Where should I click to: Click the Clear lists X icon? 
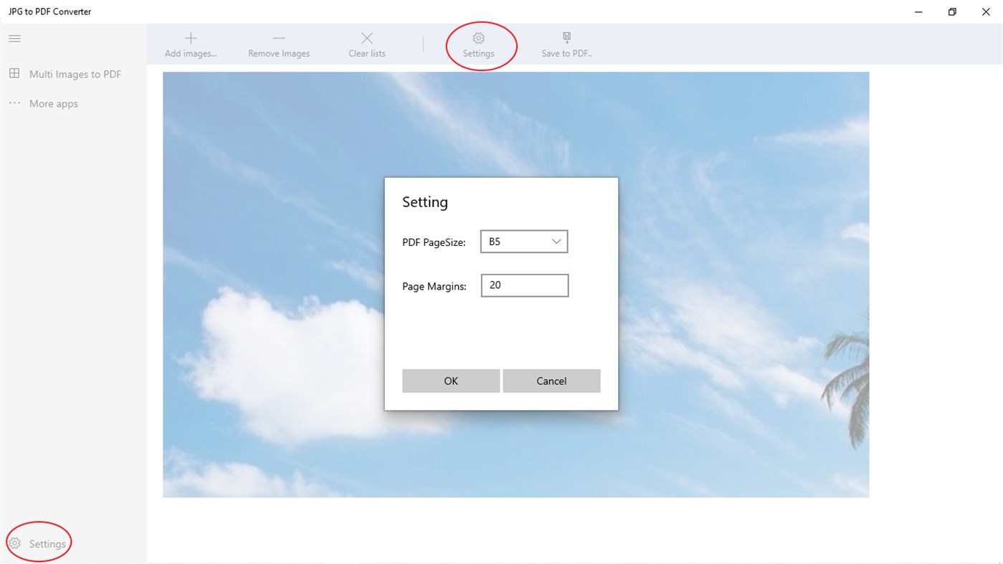pyautogui.click(x=366, y=43)
